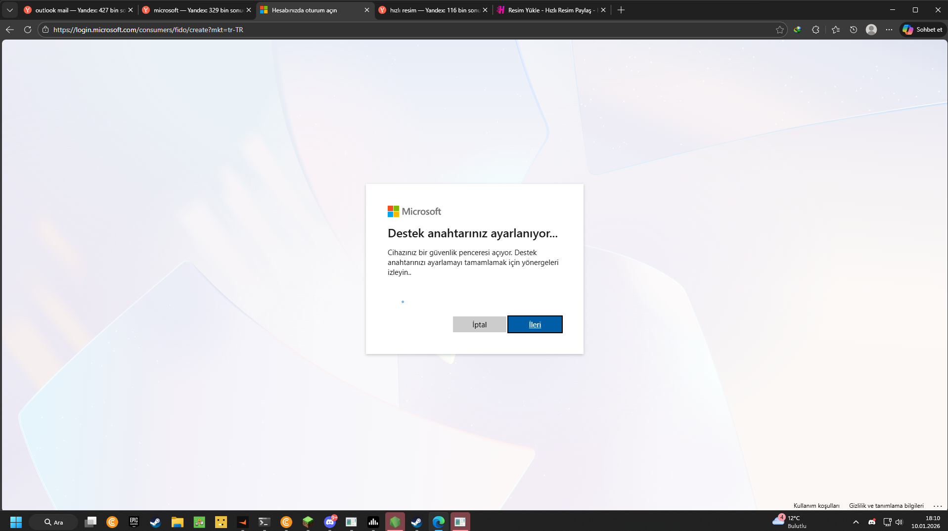Open Gizlilik ve tanımlama bilgileri link
The height and width of the screenshot is (531, 948).
point(886,506)
